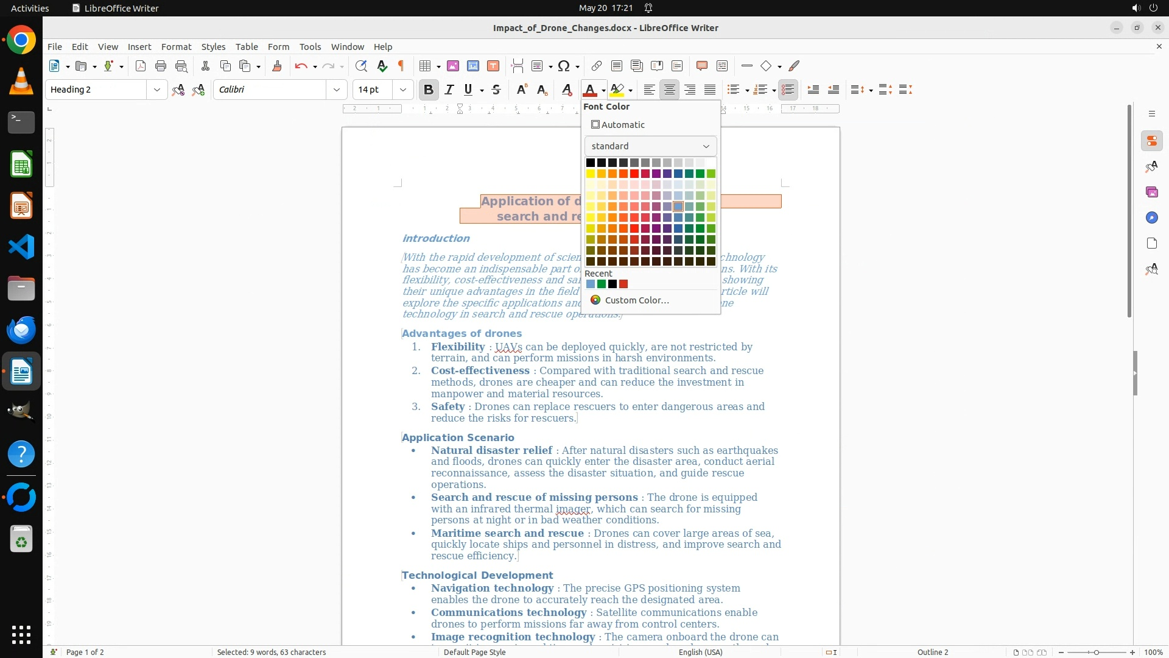Open the sidebar Navigator icon
Viewport: 1169px width, 658px height.
[1151, 218]
